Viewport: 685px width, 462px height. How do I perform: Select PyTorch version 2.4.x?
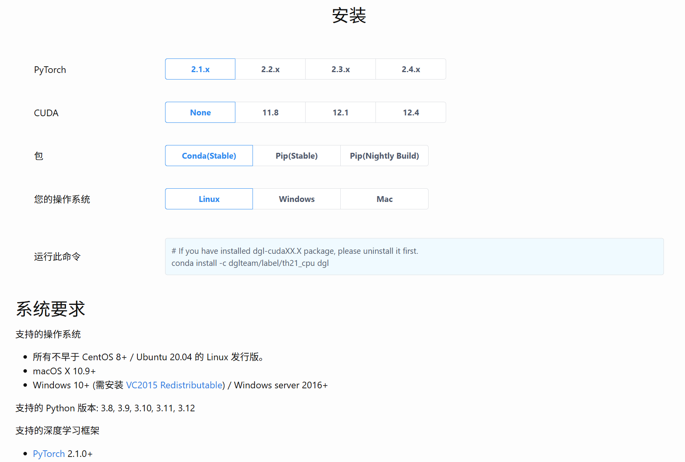tap(411, 69)
